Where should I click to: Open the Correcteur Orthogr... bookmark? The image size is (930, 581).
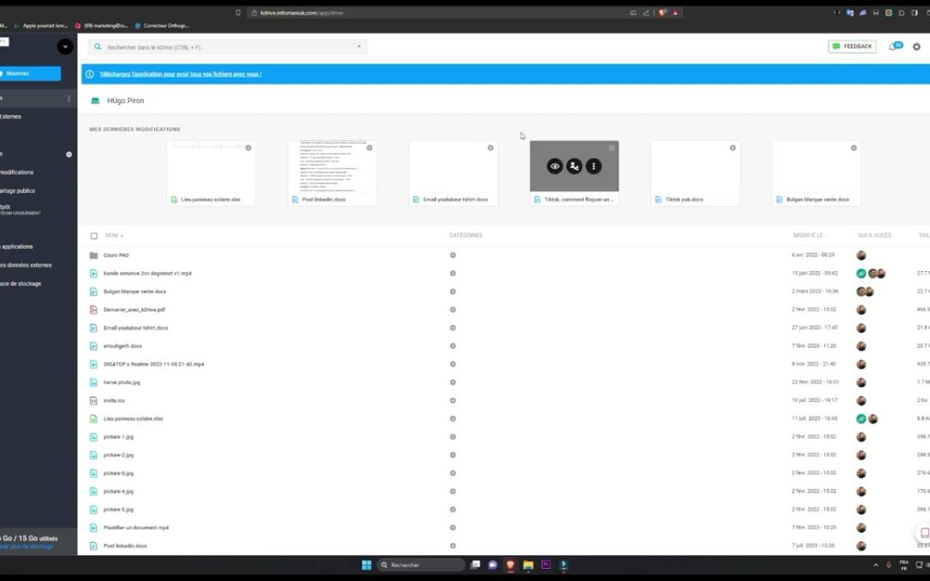pos(161,26)
